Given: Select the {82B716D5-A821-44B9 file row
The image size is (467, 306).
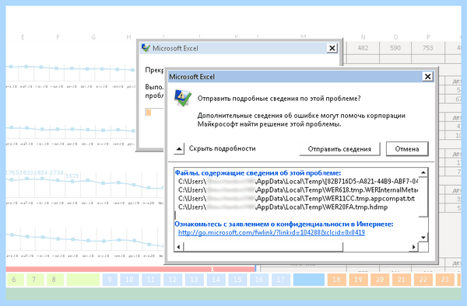Looking at the screenshot, I should coord(298,181).
